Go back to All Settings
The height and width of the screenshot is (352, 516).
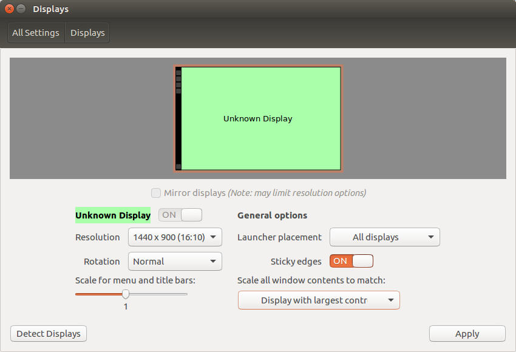pyautogui.click(x=36, y=33)
